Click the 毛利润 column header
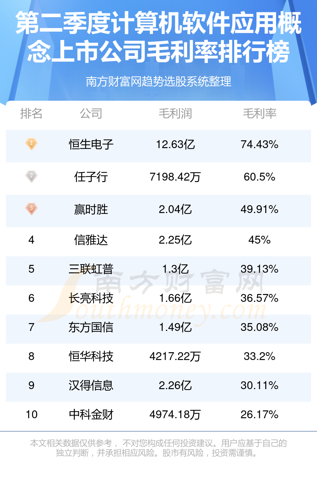Screen dimensions: 317x485 tap(175, 113)
